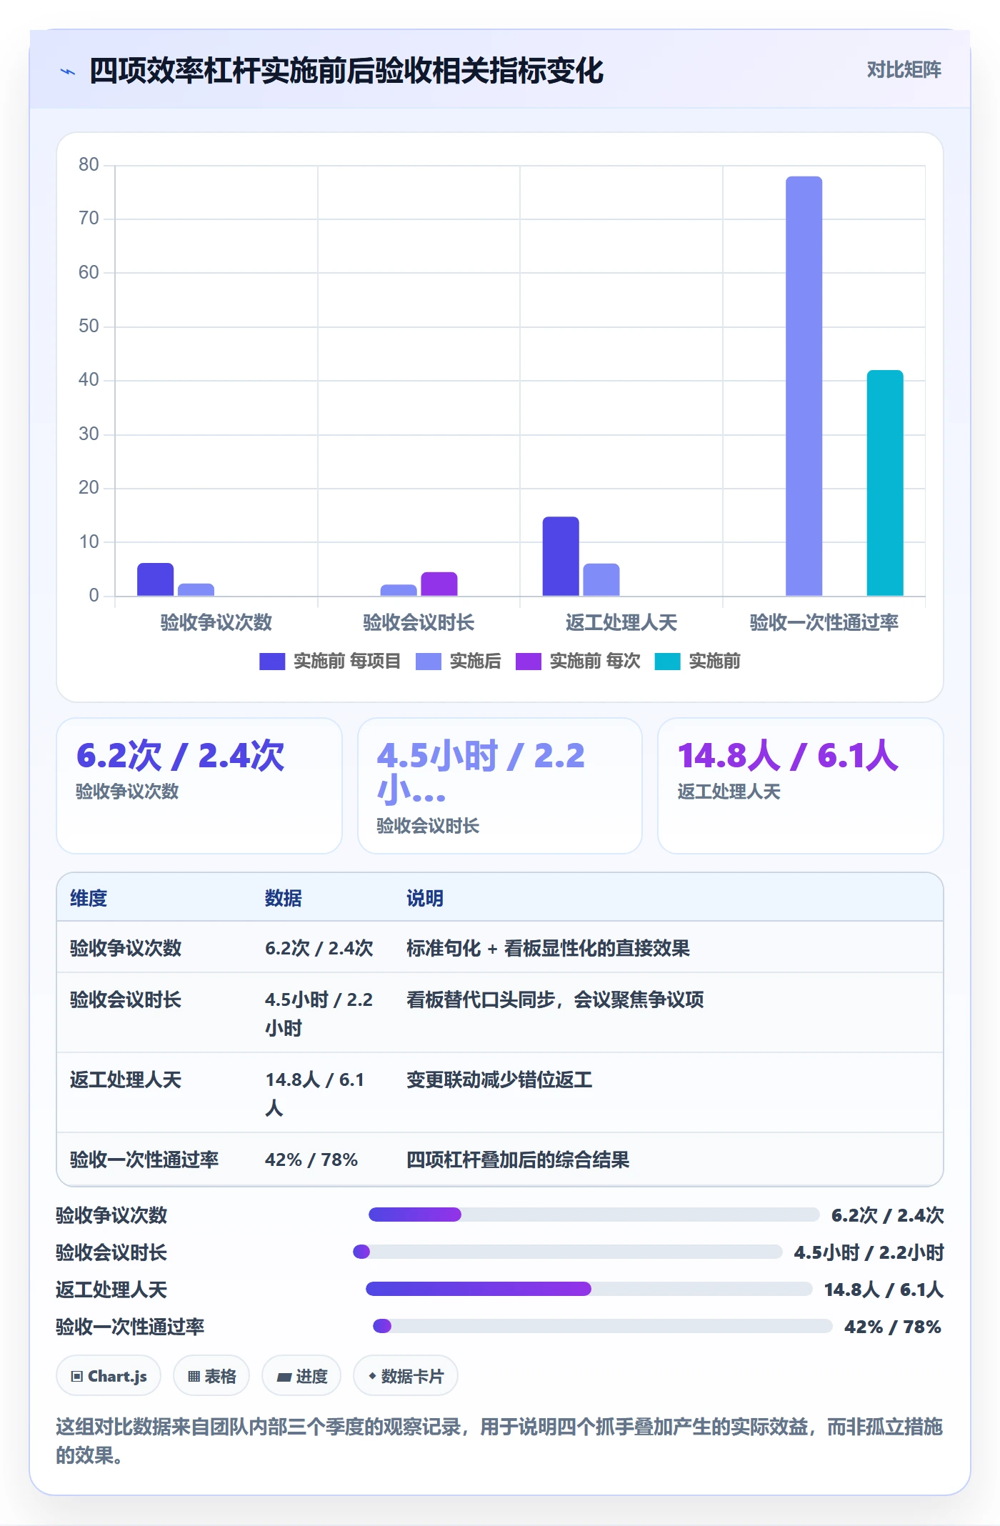
Task: Open the 4.5小时 / 2.2小… stat card
Action: point(500,786)
